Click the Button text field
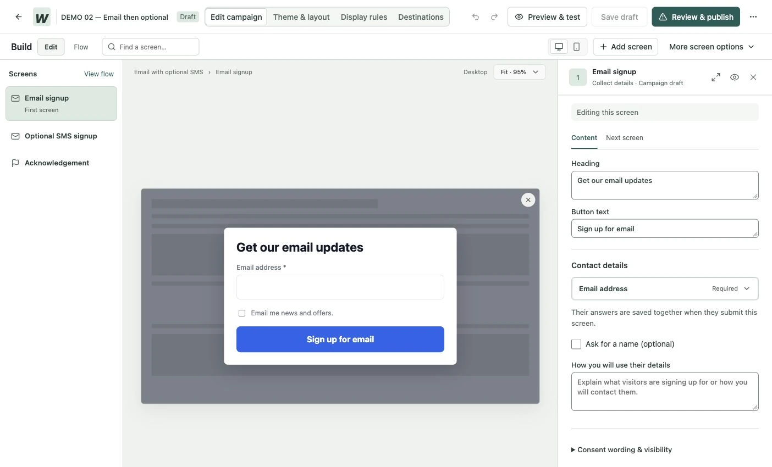The height and width of the screenshot is (467, 772). (665, 229)
